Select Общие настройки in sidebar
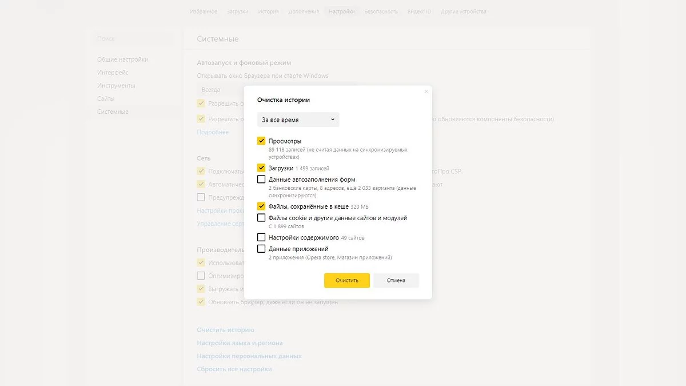Image resolution: width=686 pixels, height=386 pixels. coord(122,59)
